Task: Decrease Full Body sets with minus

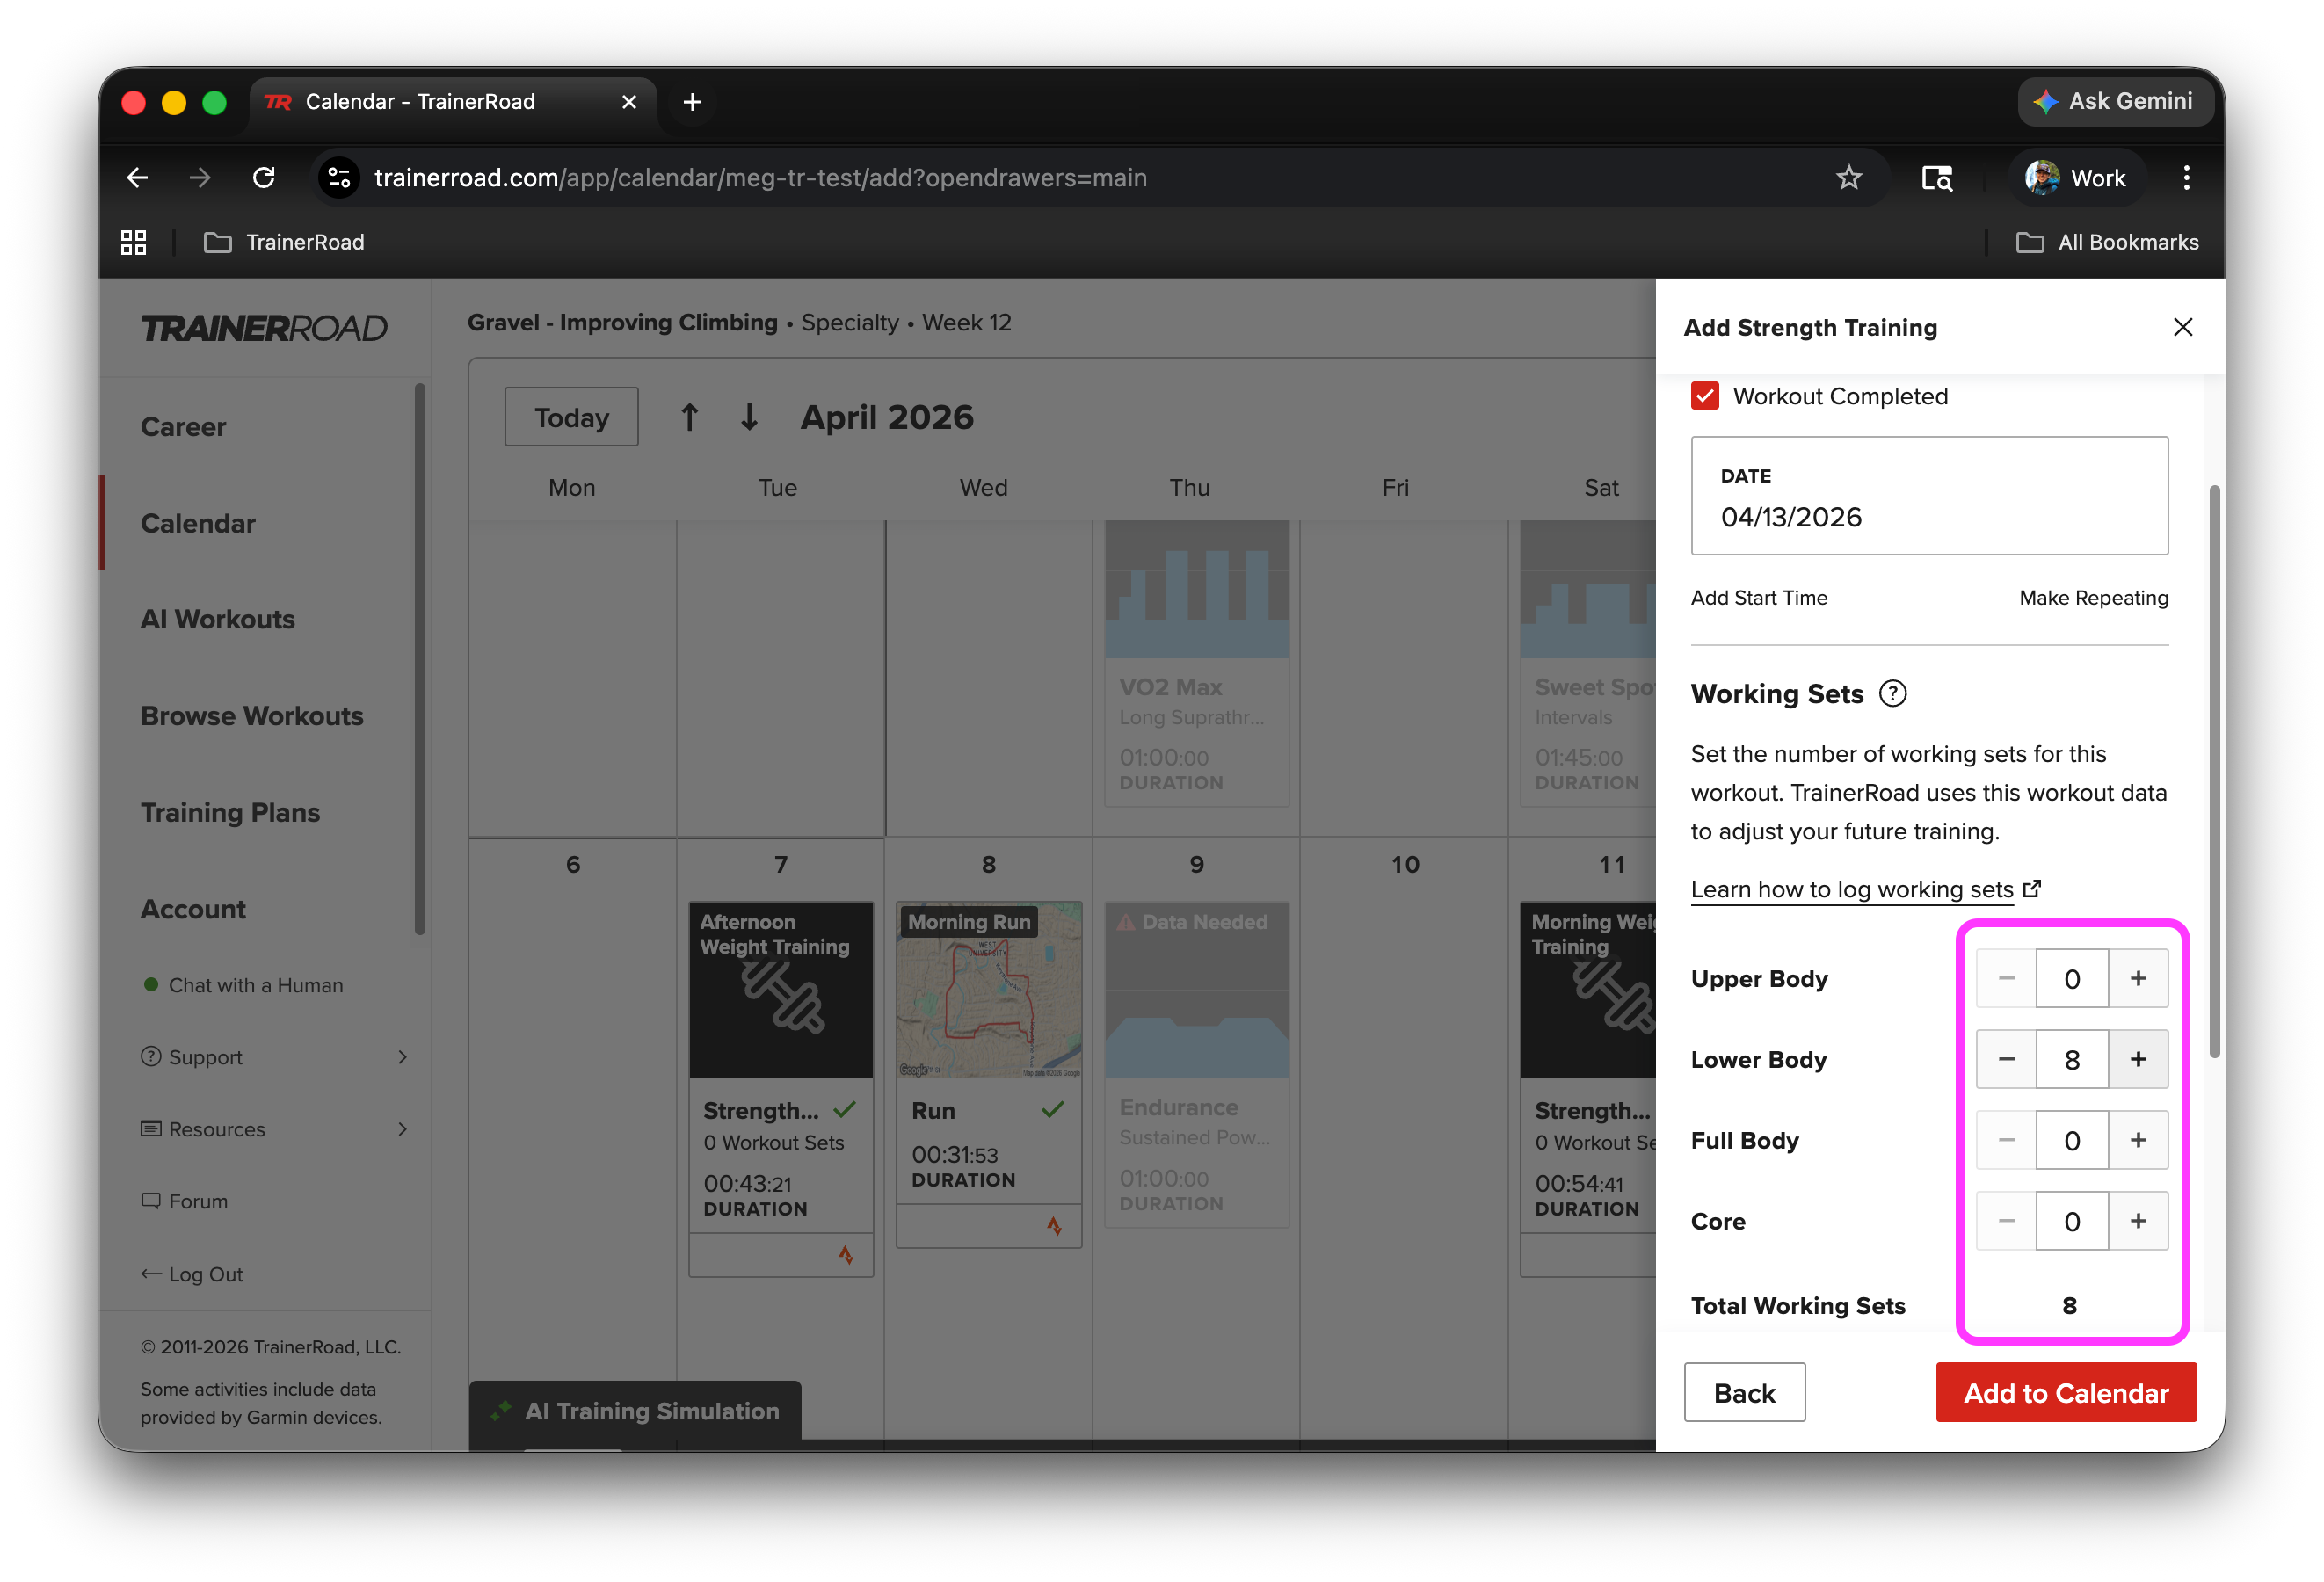Action: click(x=2006, y=1140)
